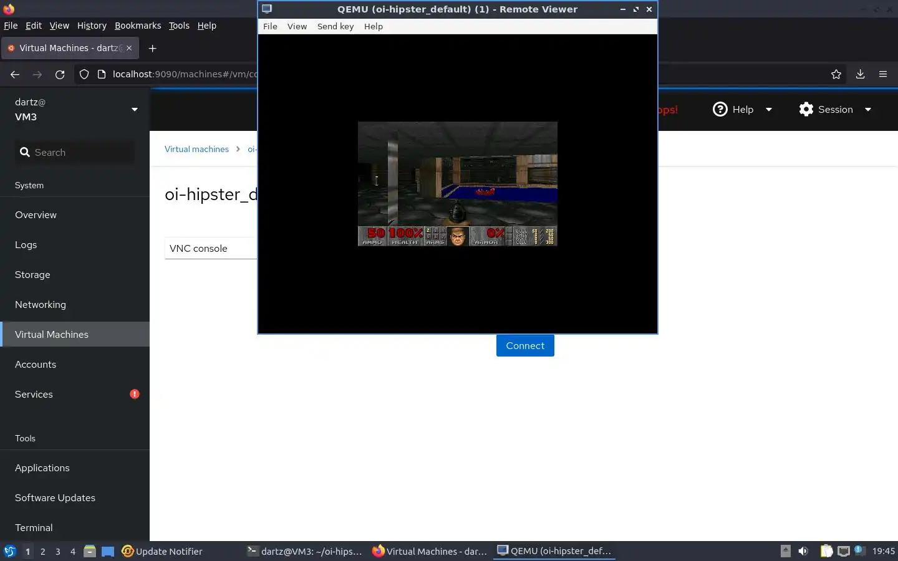Screen dimensions: 898x561
Task: Click the shield tracking protection icon
Action: (84, 74)
